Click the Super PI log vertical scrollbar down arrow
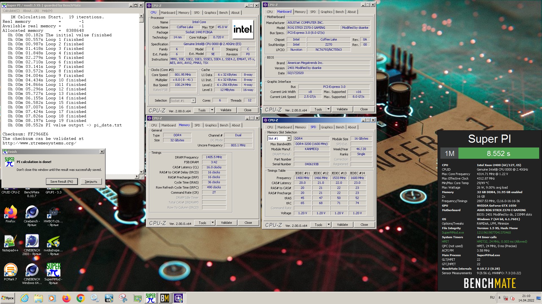The height and width of the screenshot is (304, 542). coord(141,172)
